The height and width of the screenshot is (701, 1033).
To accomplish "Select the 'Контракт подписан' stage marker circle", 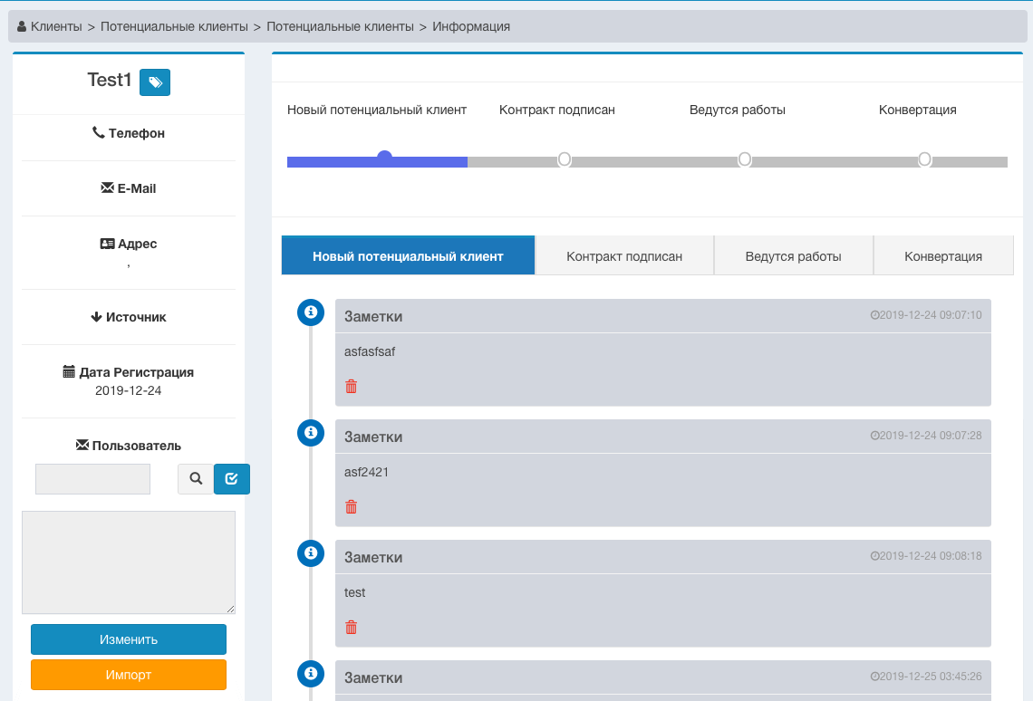I will click(x=565, y=159).
